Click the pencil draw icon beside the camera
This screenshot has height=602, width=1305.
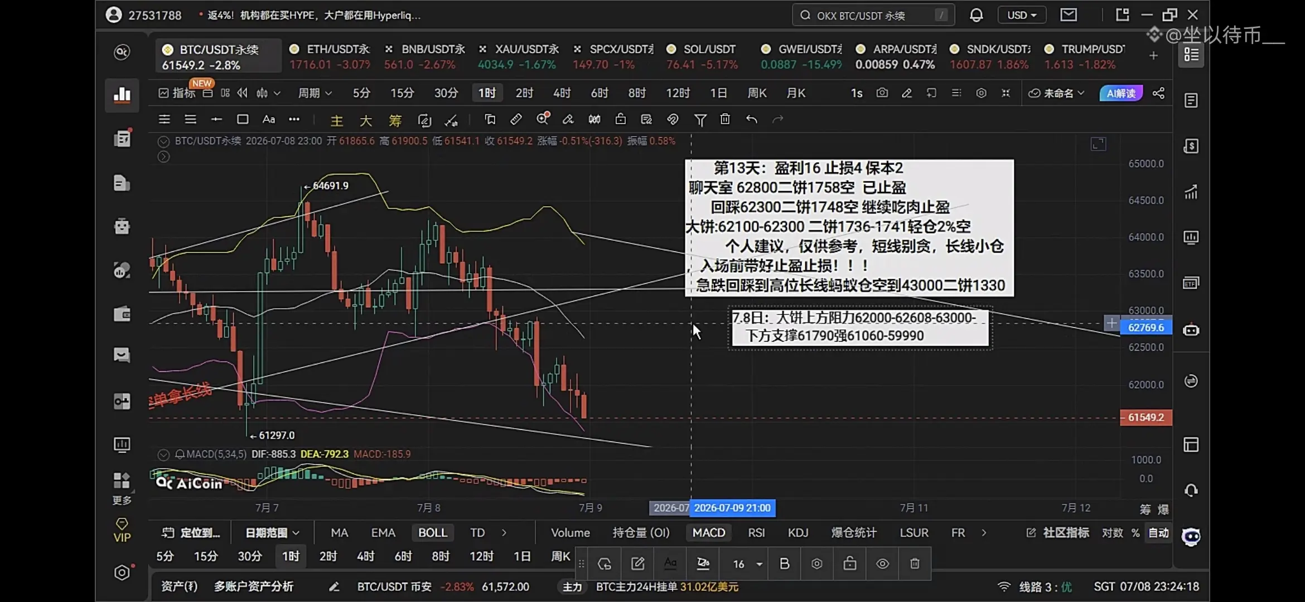pos(907,93)
